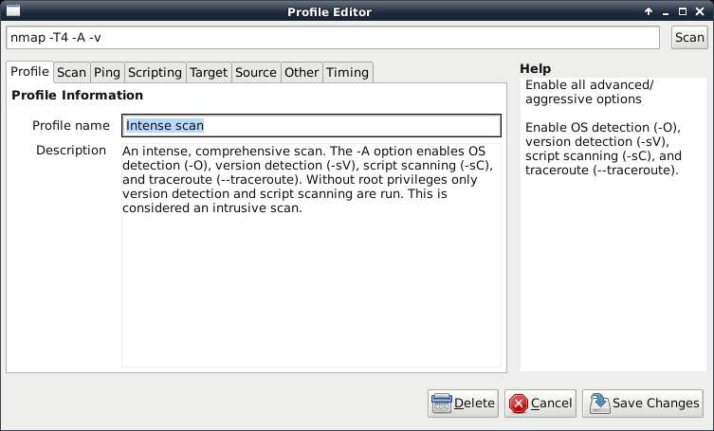
Task: Close the Profile Editor window
Action: (x=700, y=11)
